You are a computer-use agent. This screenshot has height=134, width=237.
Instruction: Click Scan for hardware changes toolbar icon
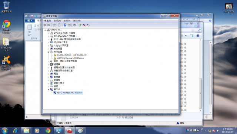pos(74,25)
